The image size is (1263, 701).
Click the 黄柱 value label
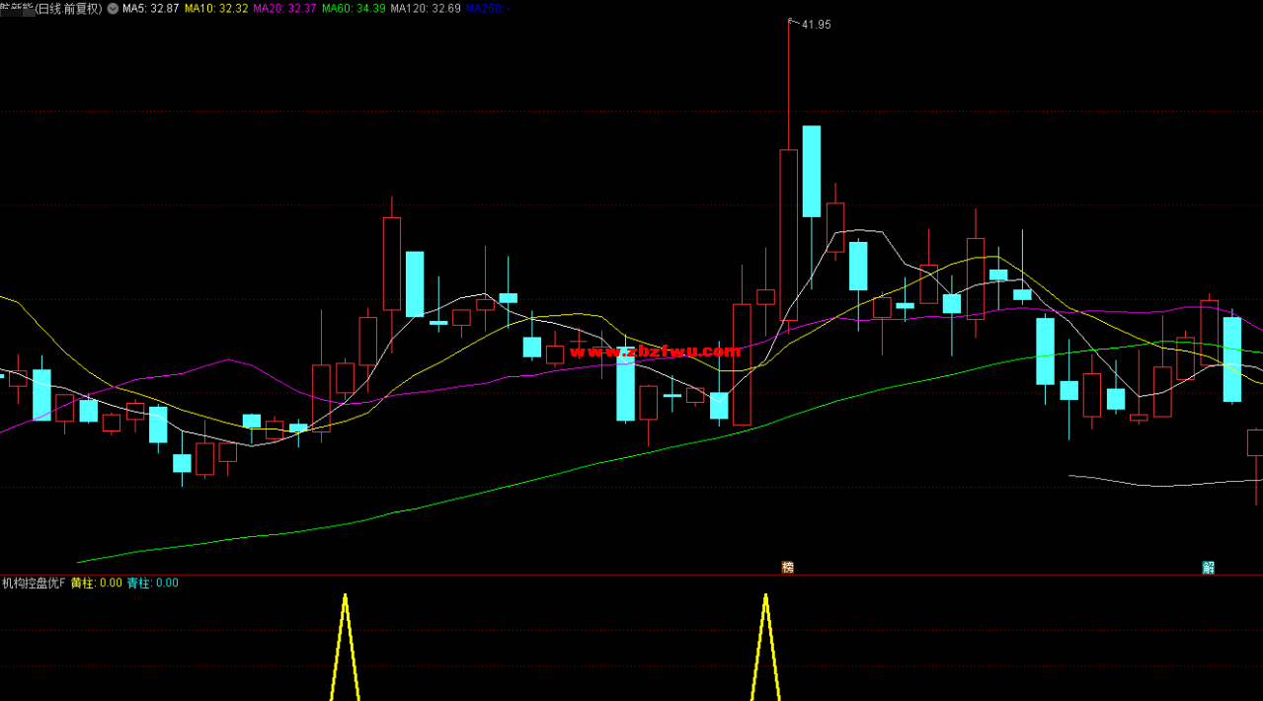tap(97, 583)
